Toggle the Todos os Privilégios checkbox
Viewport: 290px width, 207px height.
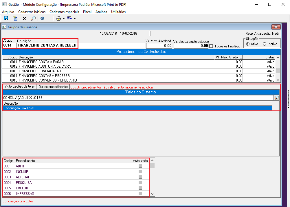pyautogui.click(x=211, y=46)
